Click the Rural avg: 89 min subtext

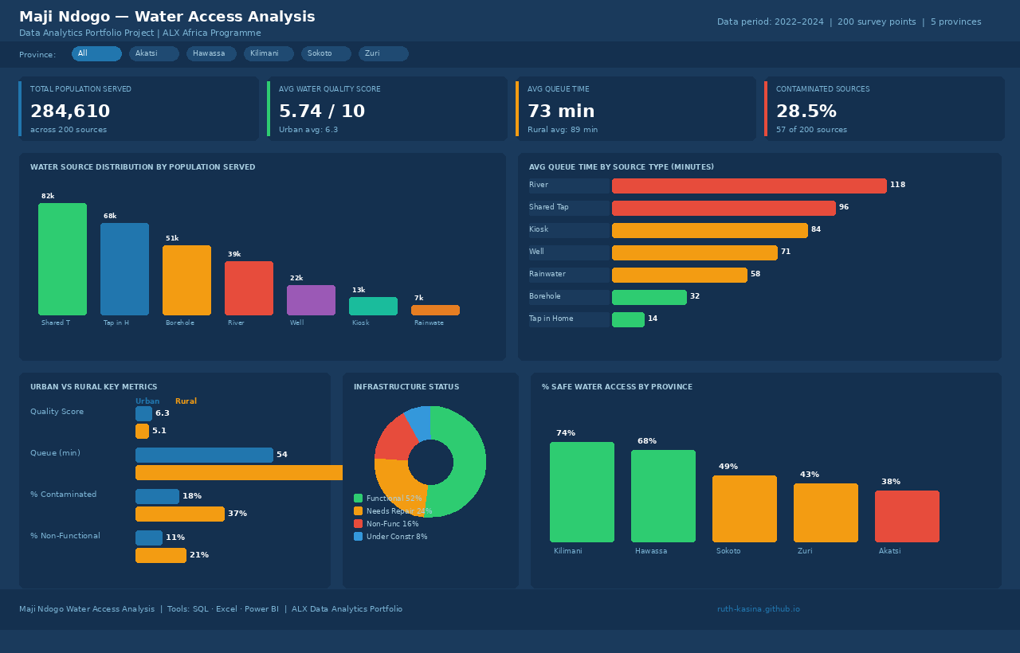[563, 130]
